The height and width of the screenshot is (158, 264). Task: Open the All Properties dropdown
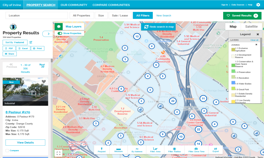(x=82, y=16)
